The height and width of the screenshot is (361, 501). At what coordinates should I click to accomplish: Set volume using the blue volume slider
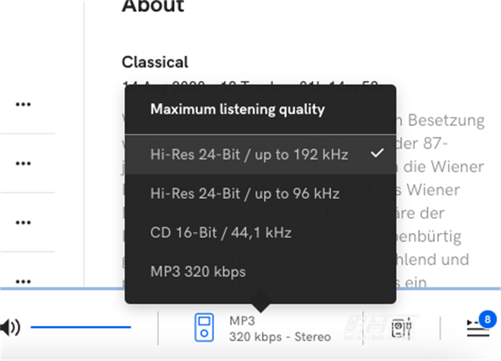tap(81, 327)
